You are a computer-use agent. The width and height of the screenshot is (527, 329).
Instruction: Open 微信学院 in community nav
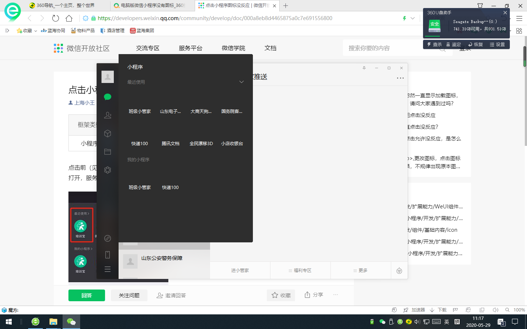pos(233,48)
